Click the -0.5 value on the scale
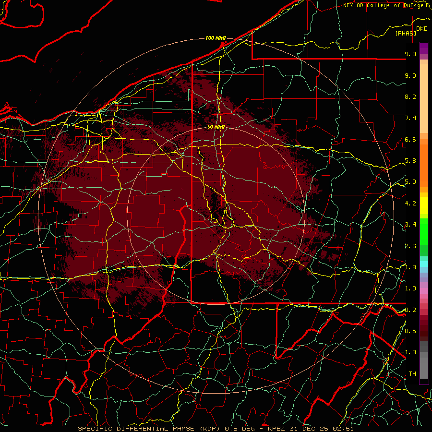Screen dimensions: 432x432 409,331
